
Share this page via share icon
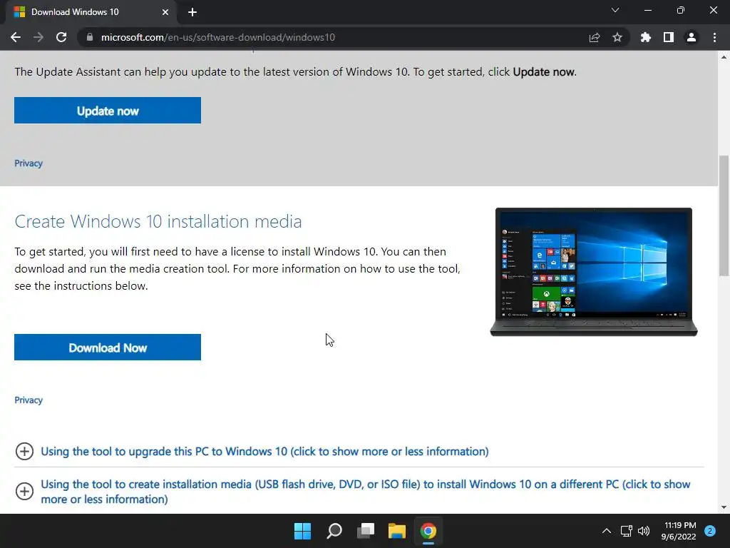595,37
